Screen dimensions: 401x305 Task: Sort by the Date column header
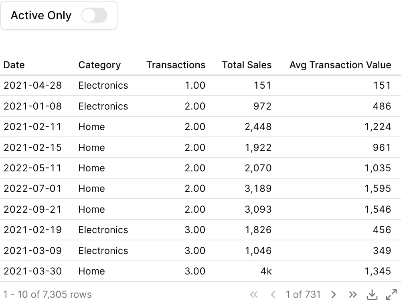(x=14, y=65)
